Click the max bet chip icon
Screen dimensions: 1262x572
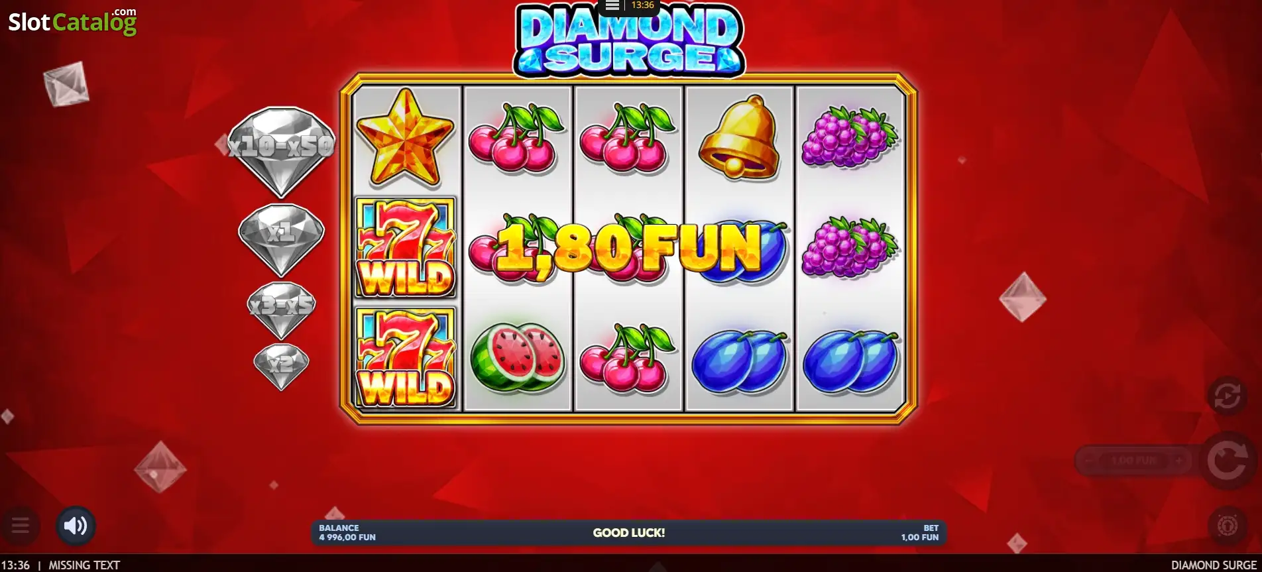1227,526
